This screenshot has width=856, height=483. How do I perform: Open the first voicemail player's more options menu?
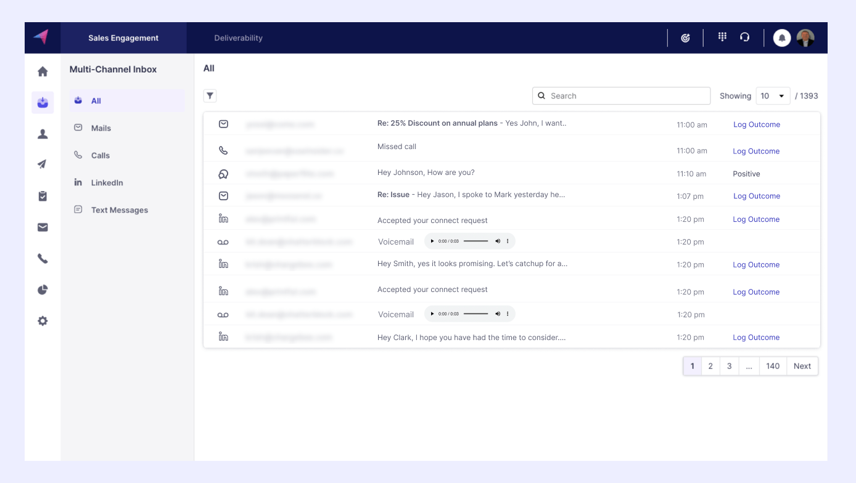(x=508, y=241)
